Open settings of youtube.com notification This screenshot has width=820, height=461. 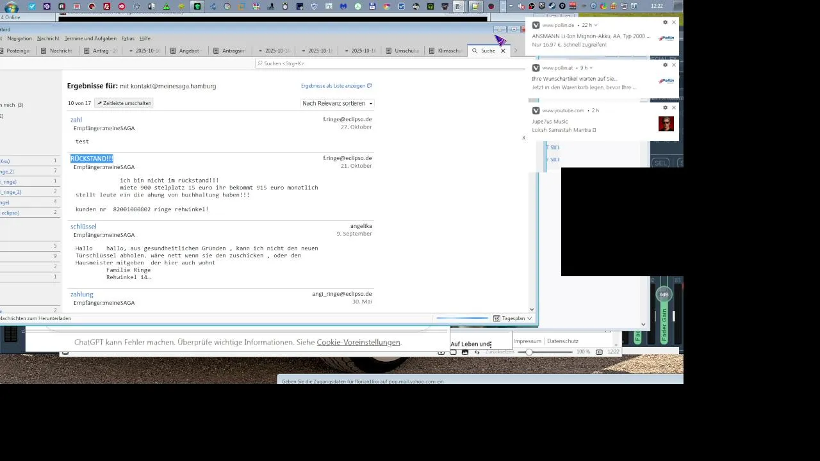(665, 108)
